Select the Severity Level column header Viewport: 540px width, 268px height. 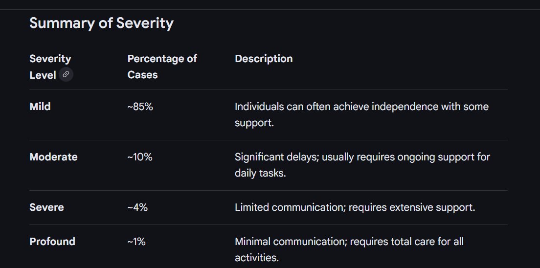point(50,67)
